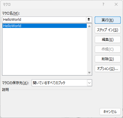The height and width of the screenshot is (118, 123).
Task: Open オプション(O)... settings
Action: [x=108, y=69]
